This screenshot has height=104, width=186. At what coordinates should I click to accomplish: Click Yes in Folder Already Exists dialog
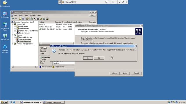(x=88, y=58)
